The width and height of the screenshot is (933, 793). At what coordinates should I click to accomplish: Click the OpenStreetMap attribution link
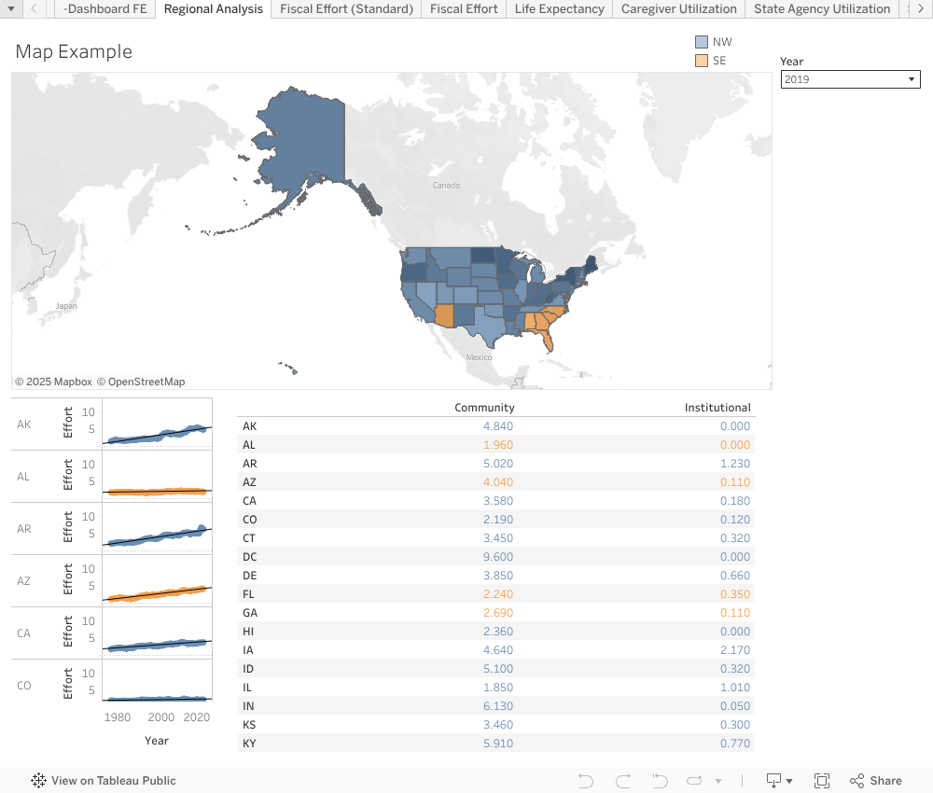[146, 382]
